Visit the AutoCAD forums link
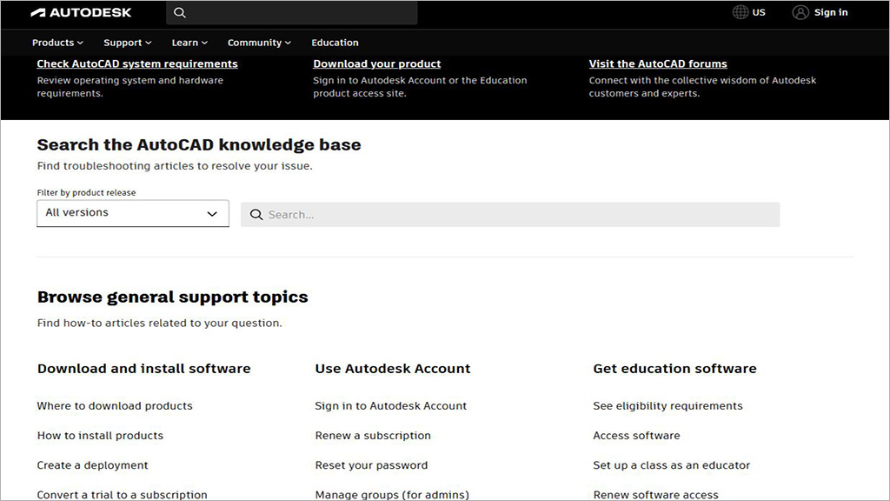The image size is (890, 501). click(658, 63)
